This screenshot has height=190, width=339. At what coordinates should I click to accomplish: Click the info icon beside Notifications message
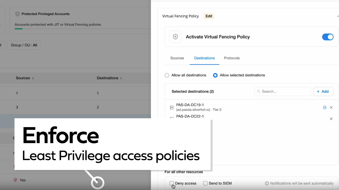pyautogui.click(x=267, y=183)
